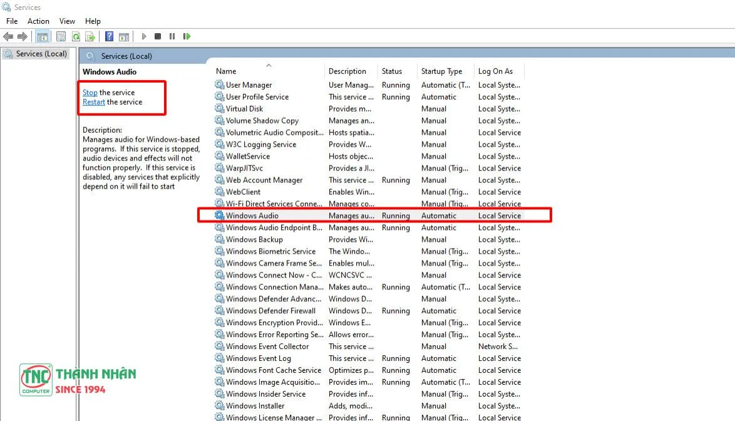Viewport: 735px width, 421px height.
Task: Click the Refresh toolbar icon
Action: click(x=76, y=36)
